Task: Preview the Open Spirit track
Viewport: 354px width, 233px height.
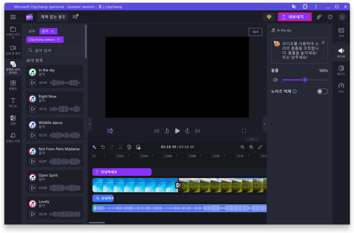Action: [33, 188]
